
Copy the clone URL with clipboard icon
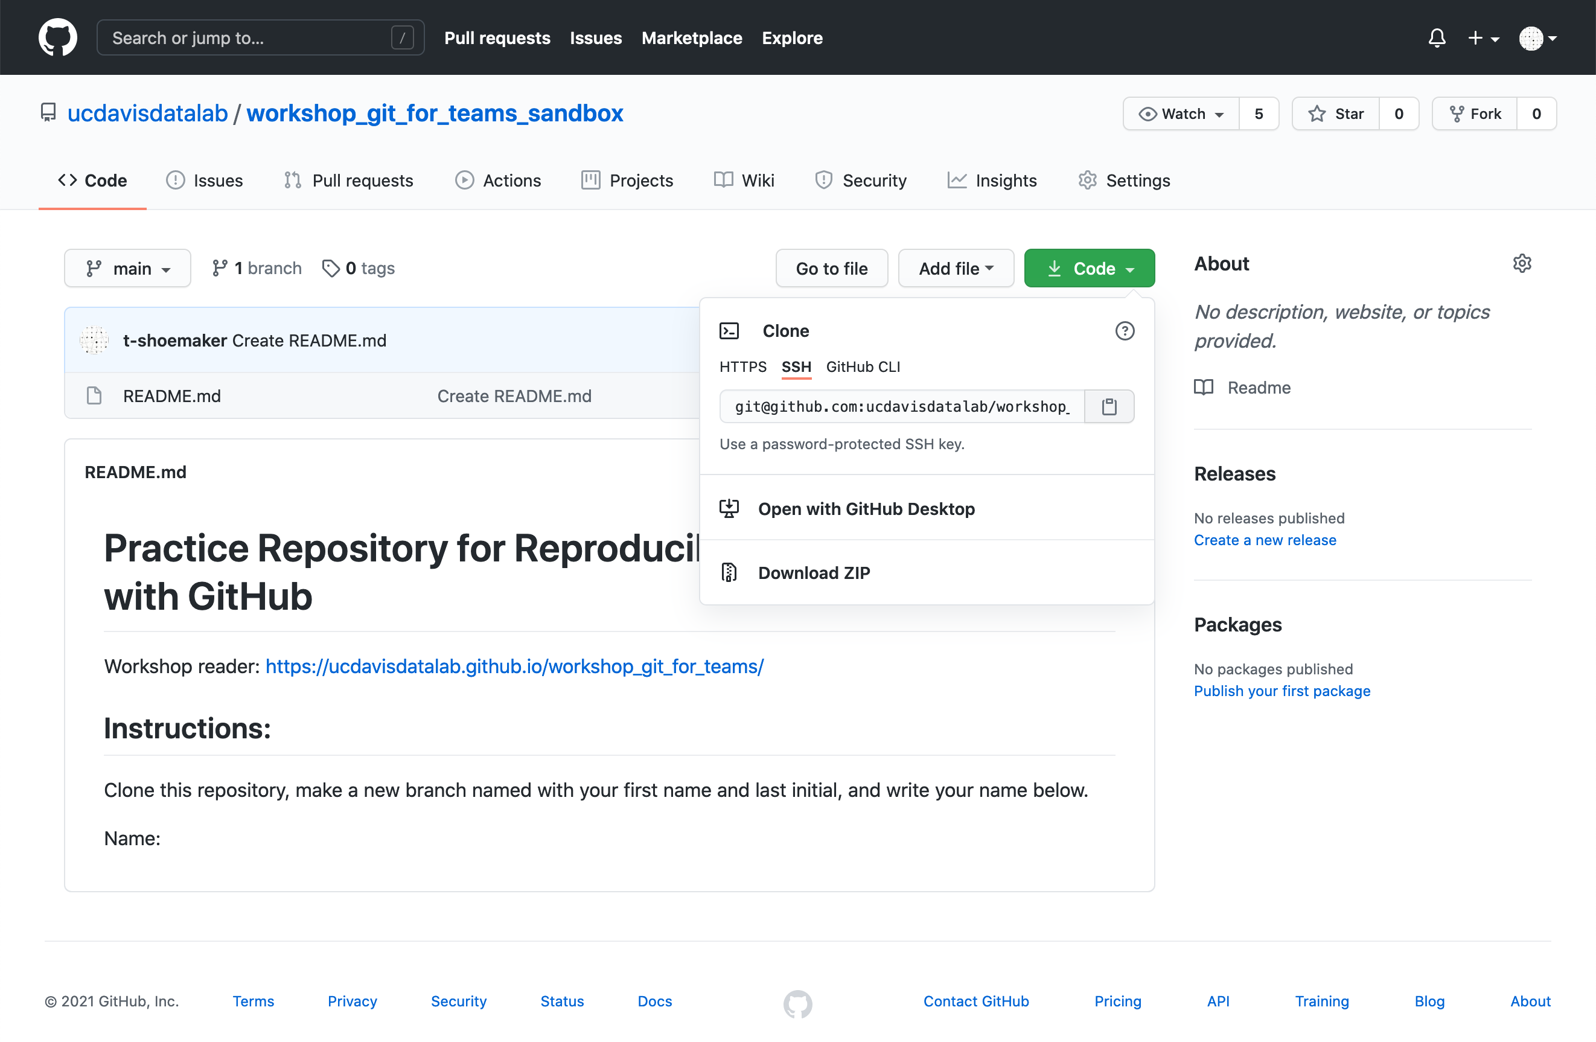click(1109, 406)
